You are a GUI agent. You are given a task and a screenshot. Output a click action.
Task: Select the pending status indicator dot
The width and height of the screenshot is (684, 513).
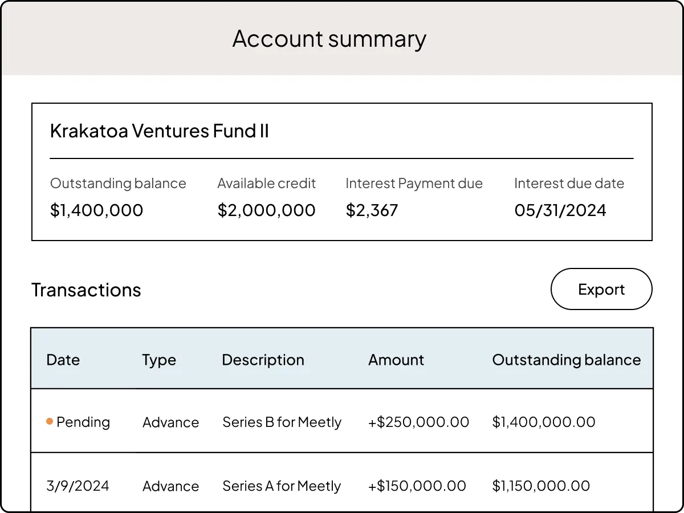click(x=50, y=422)
